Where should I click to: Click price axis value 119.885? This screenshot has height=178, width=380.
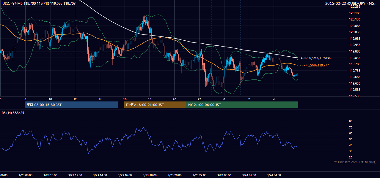[355, 51]
